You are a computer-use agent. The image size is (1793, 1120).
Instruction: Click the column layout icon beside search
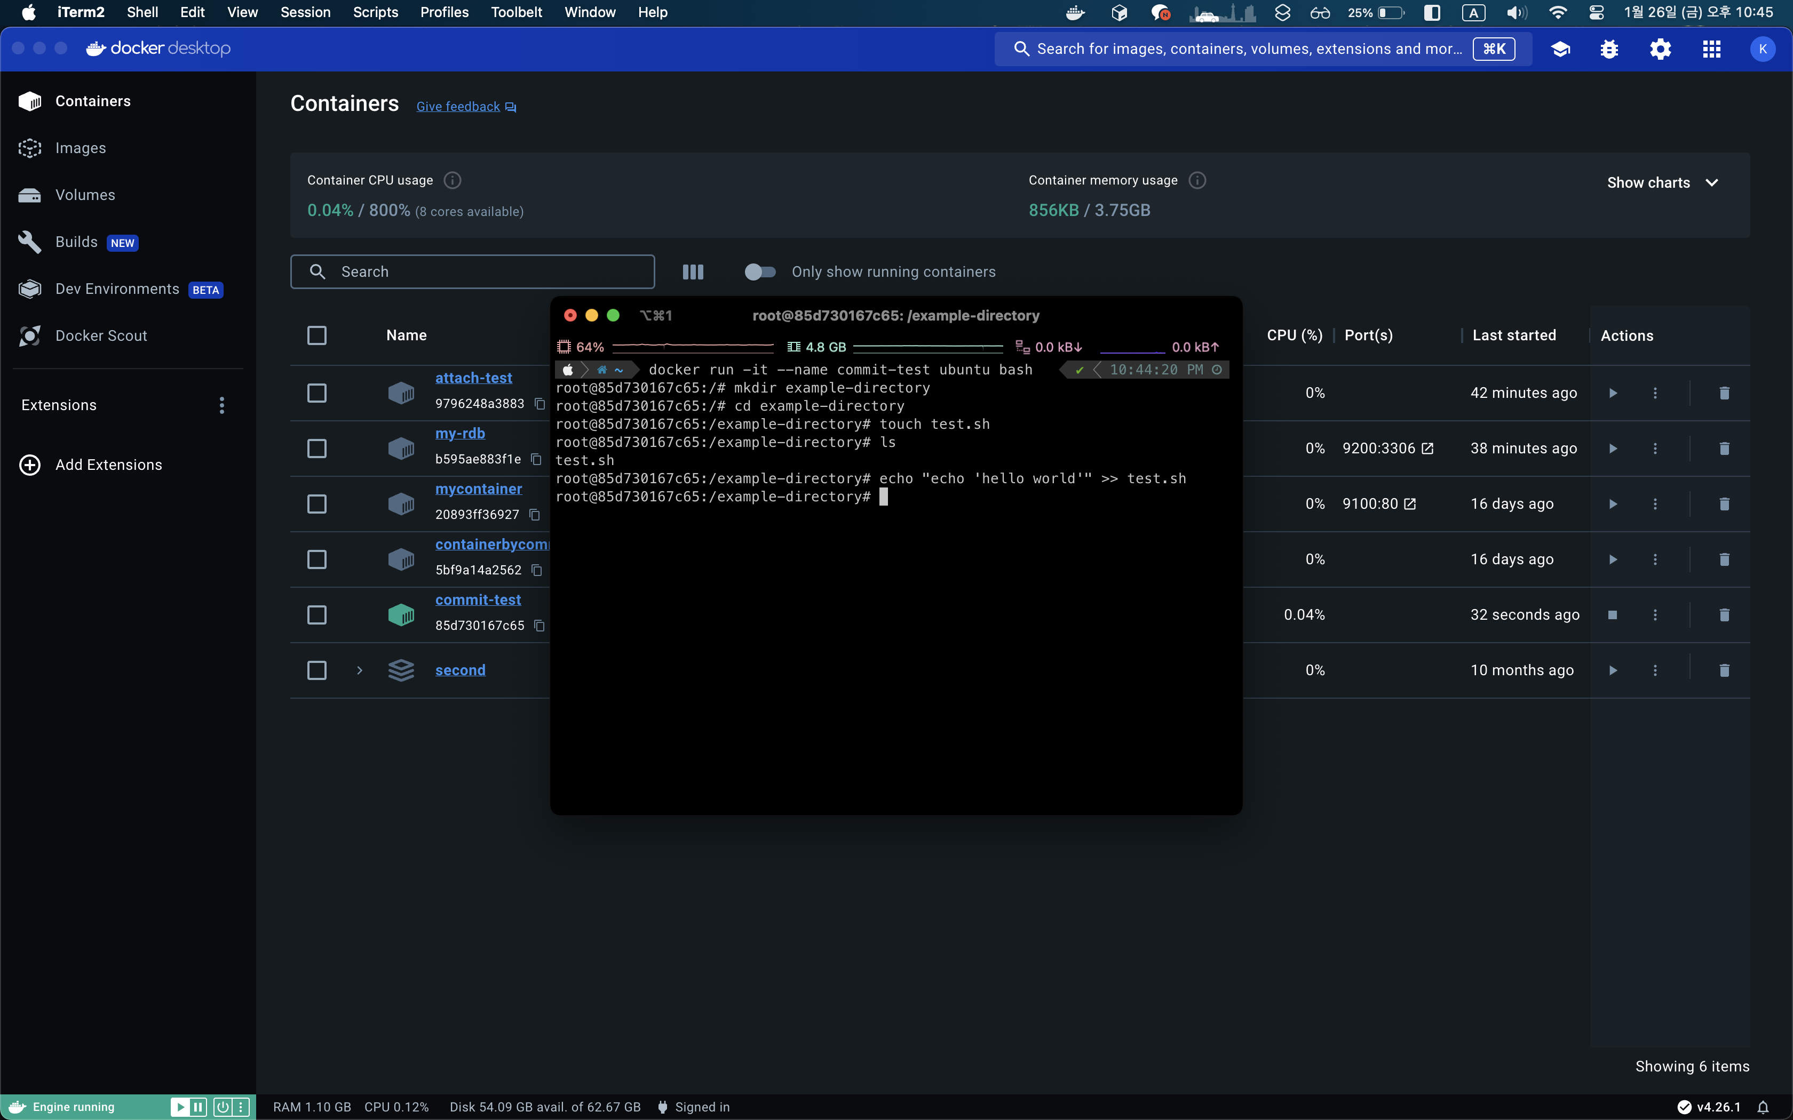(x=693, y=272)
